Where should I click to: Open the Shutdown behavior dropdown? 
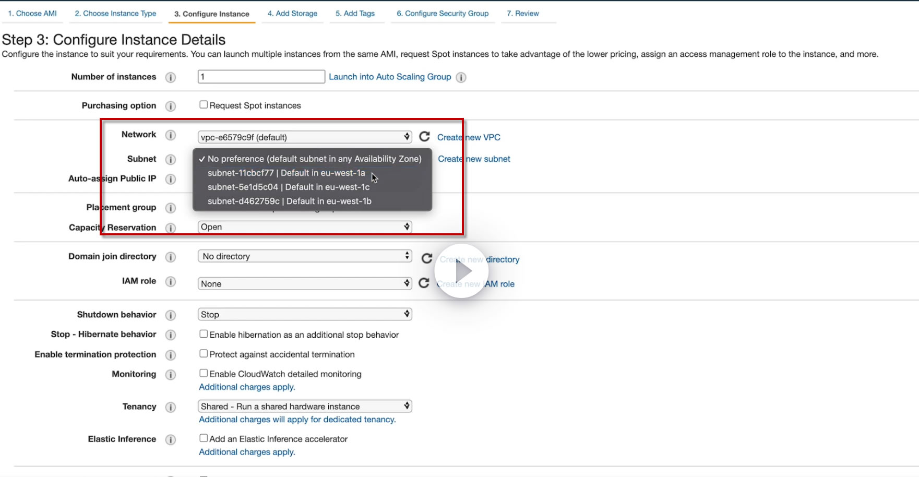(305, 314)
